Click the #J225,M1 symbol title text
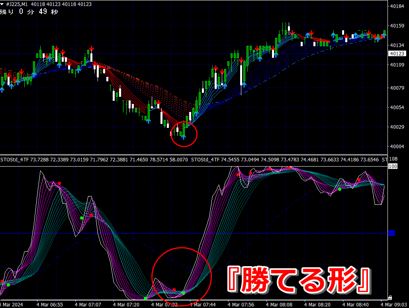This screenshot has width=409, height=308. pos(17,4)
